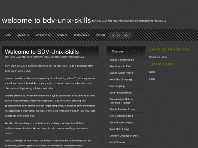198x148 pixels.
Task: Select Java Fundies 2 days course
Action: (121, 122)
